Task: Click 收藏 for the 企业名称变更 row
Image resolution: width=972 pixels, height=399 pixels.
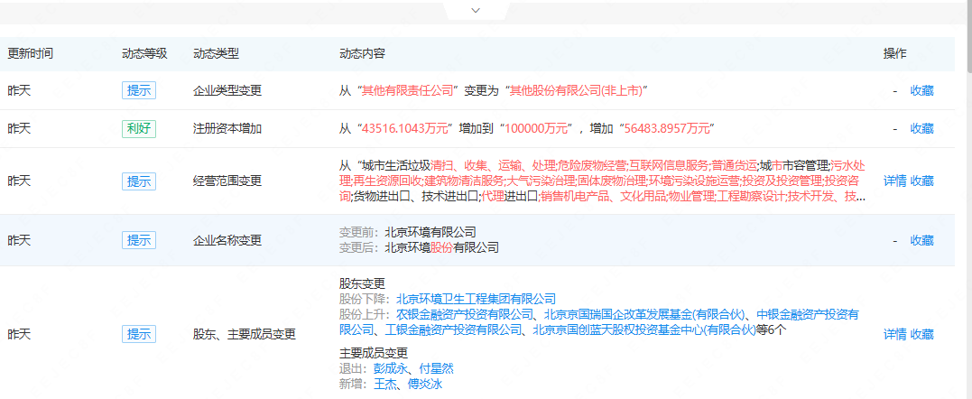Action: [921, 240]
